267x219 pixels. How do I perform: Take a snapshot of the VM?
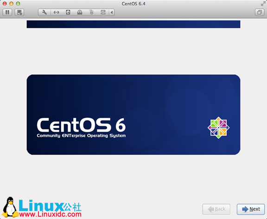click(x=19, y=13)
